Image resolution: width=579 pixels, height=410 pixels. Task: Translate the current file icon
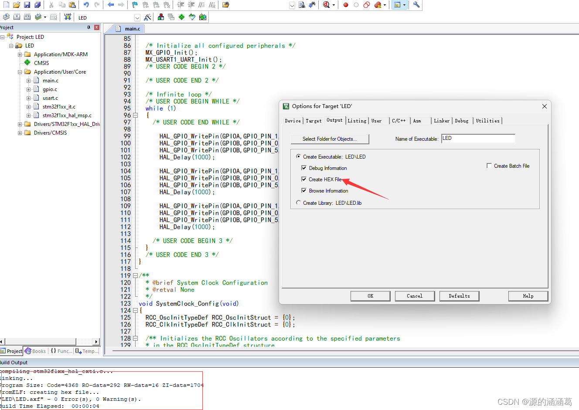pyautogui.click(x=6, y=17)
